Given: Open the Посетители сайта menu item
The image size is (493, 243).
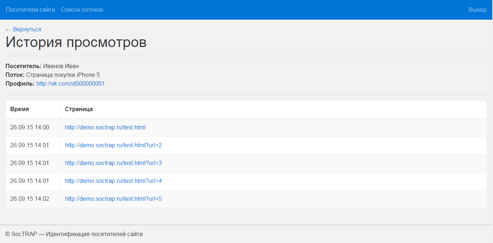Looking at the screenshot, I should 30,9.
